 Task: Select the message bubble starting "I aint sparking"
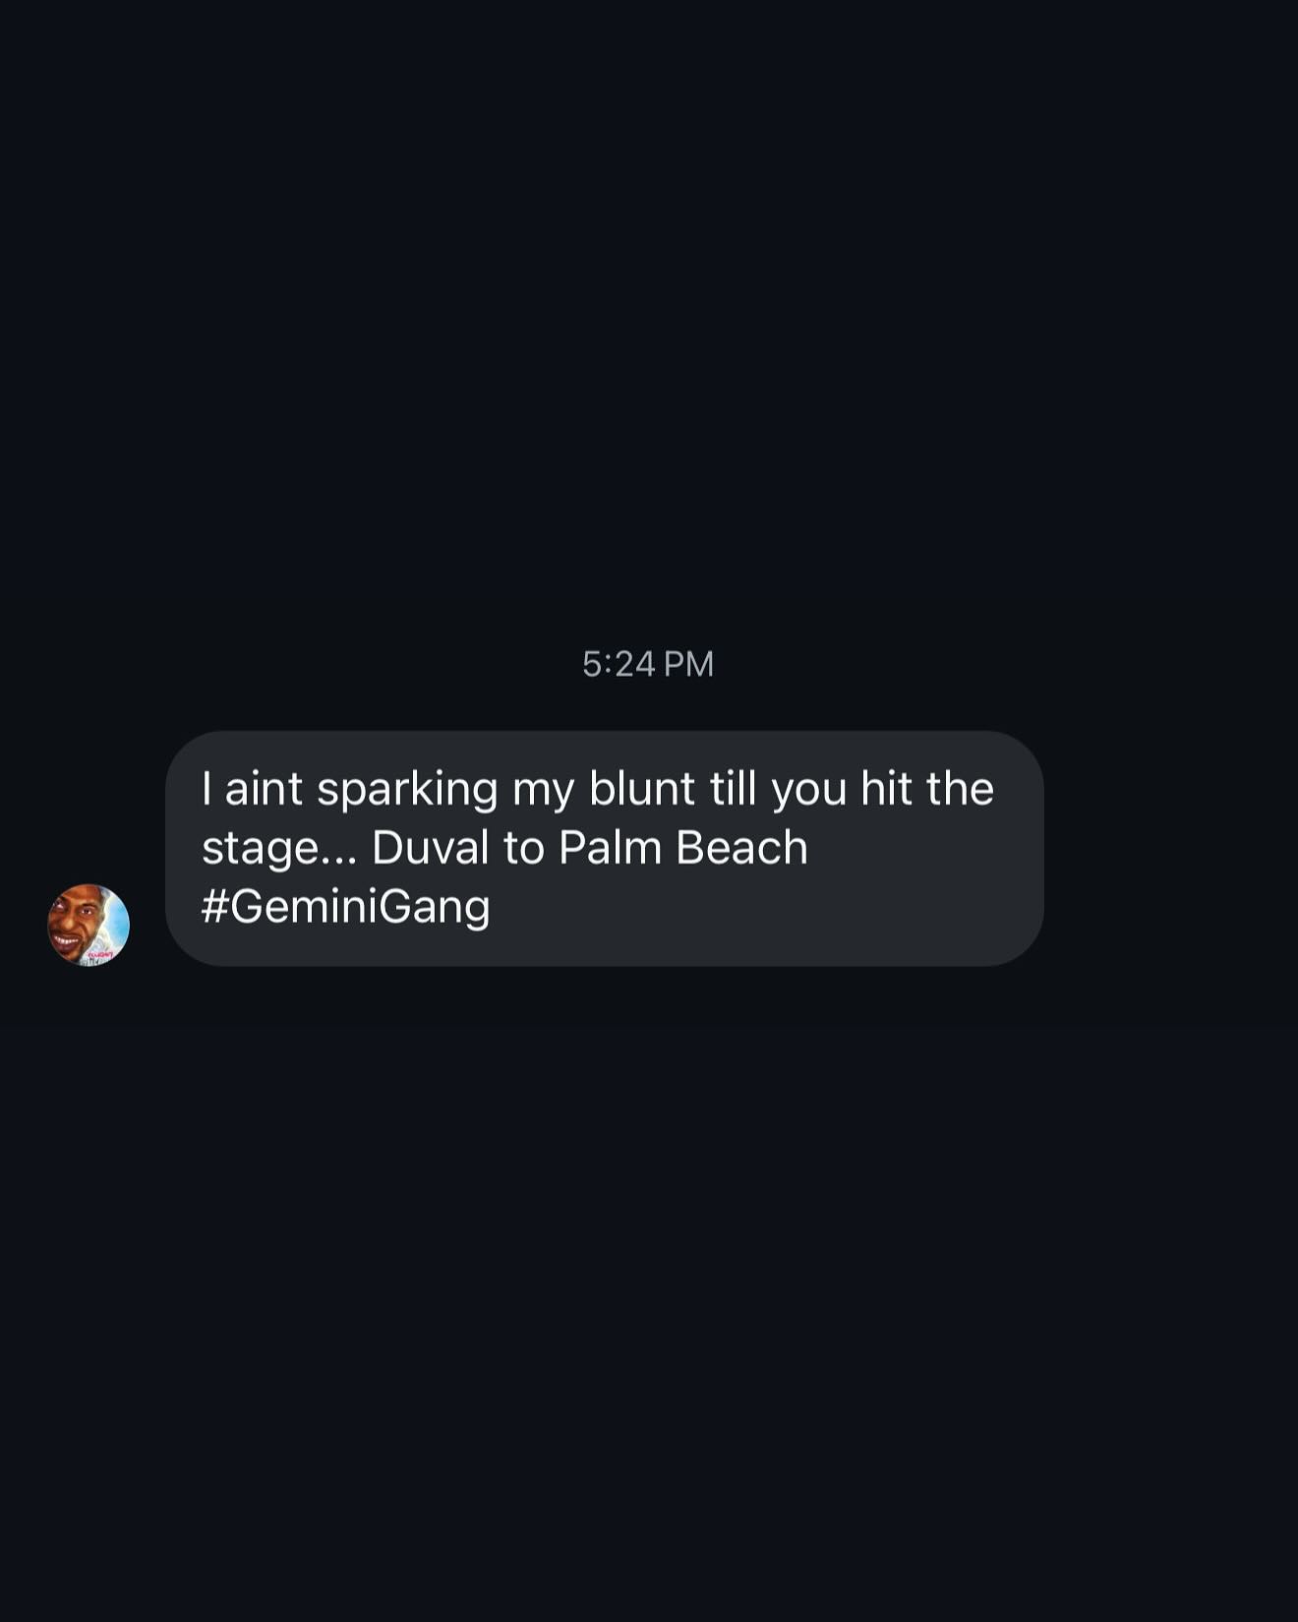[x=605, y=848]
